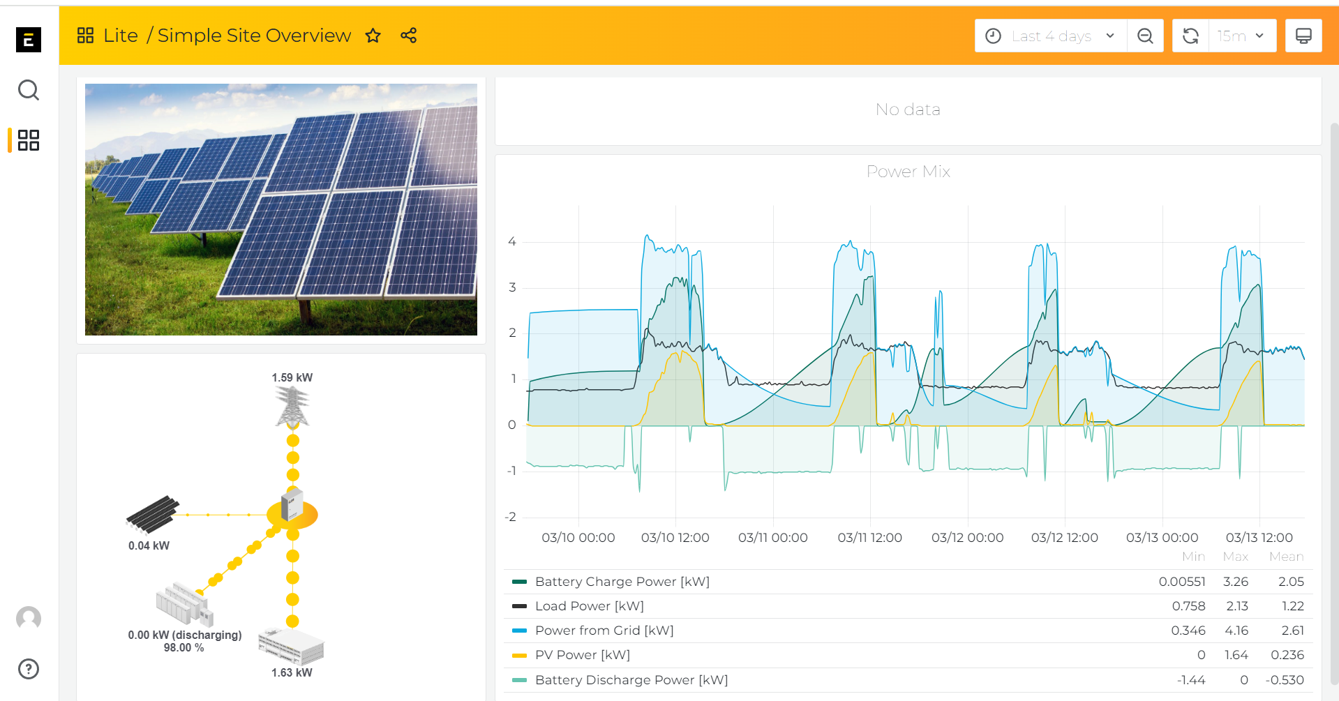The image size is (1339, 701).
Task: Open the dashboards grid icon in sidebar
Action: [x=29, y=140]
